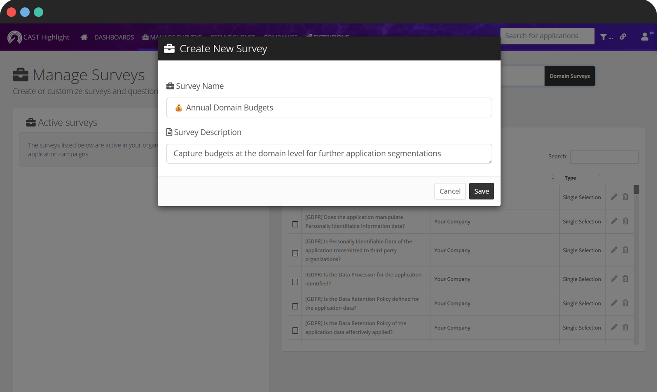This screenshot has height=392, width=657.
Task: Open the filter funnel icon menu
Action: pyautogui.click(x=604, y=37)
